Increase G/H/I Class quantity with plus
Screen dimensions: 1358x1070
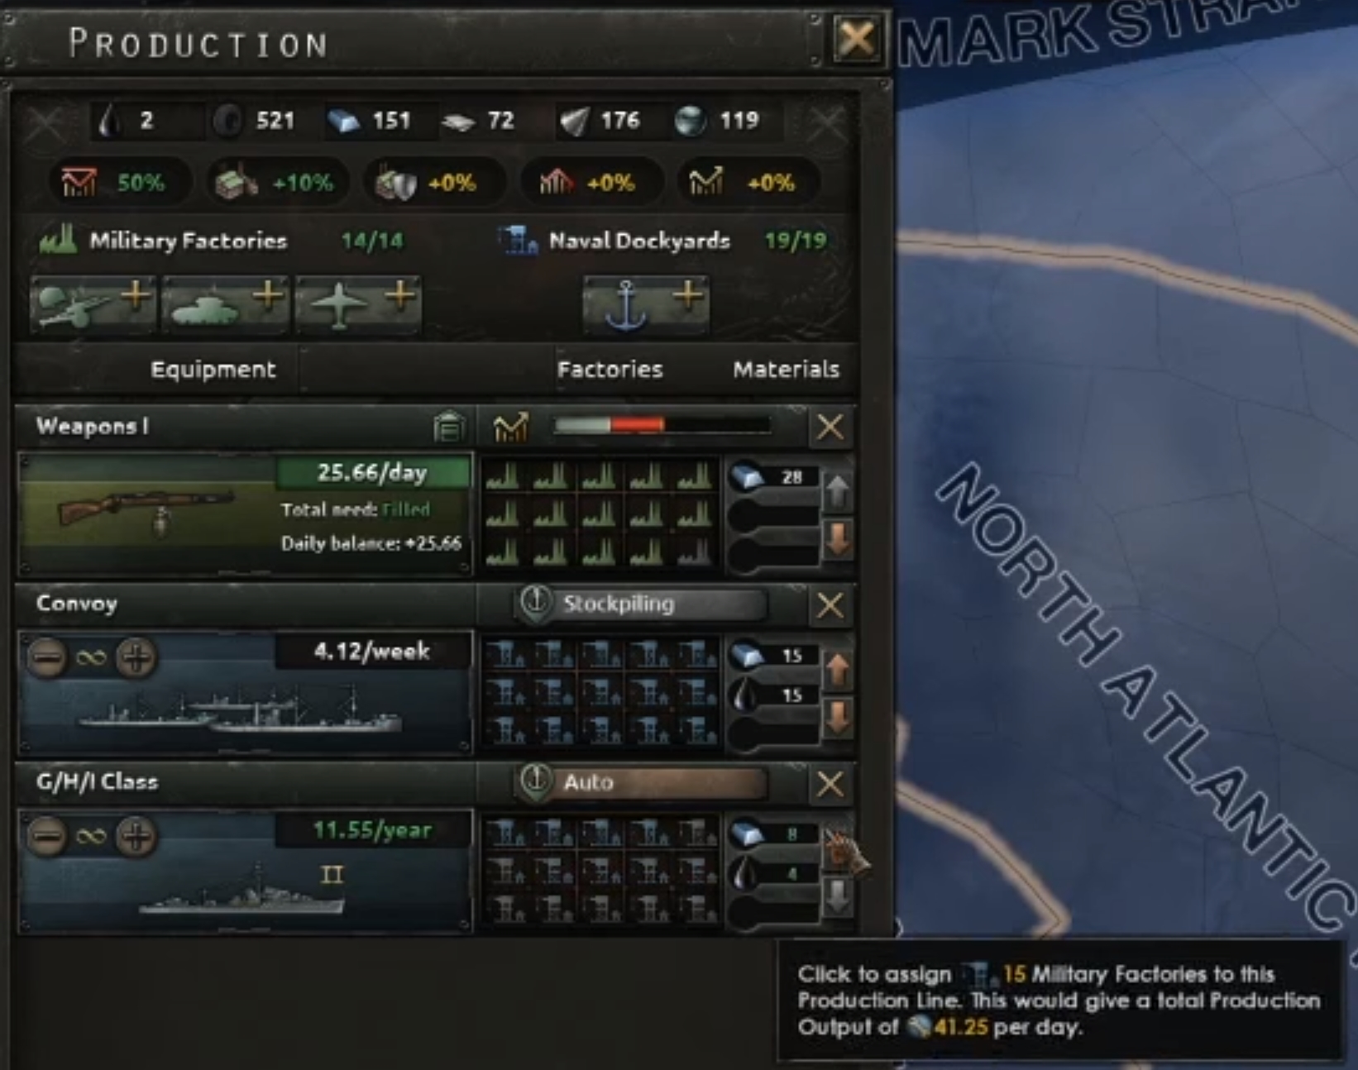click(x=136, y=837)
